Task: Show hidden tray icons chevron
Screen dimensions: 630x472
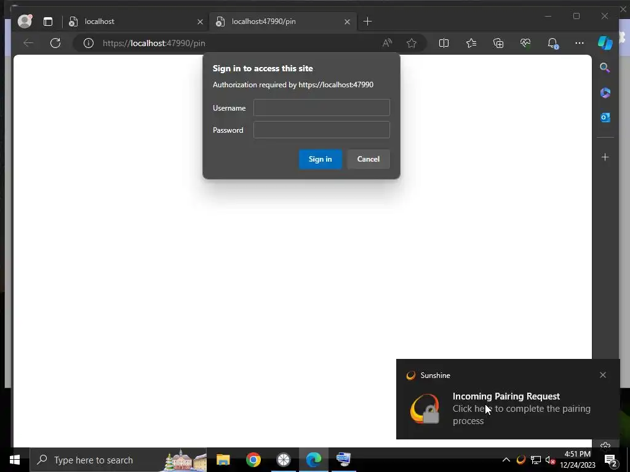Action: tap(506, 460)
